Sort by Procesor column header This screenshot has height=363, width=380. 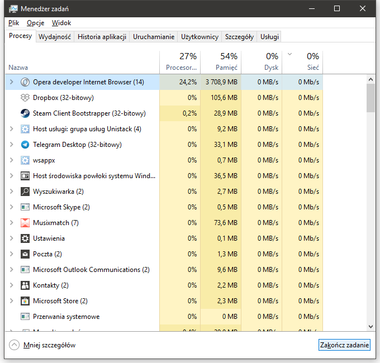[180, 62]
